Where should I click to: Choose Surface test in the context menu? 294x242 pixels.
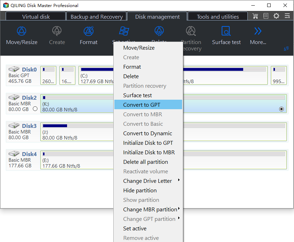[x=148, y=95]
